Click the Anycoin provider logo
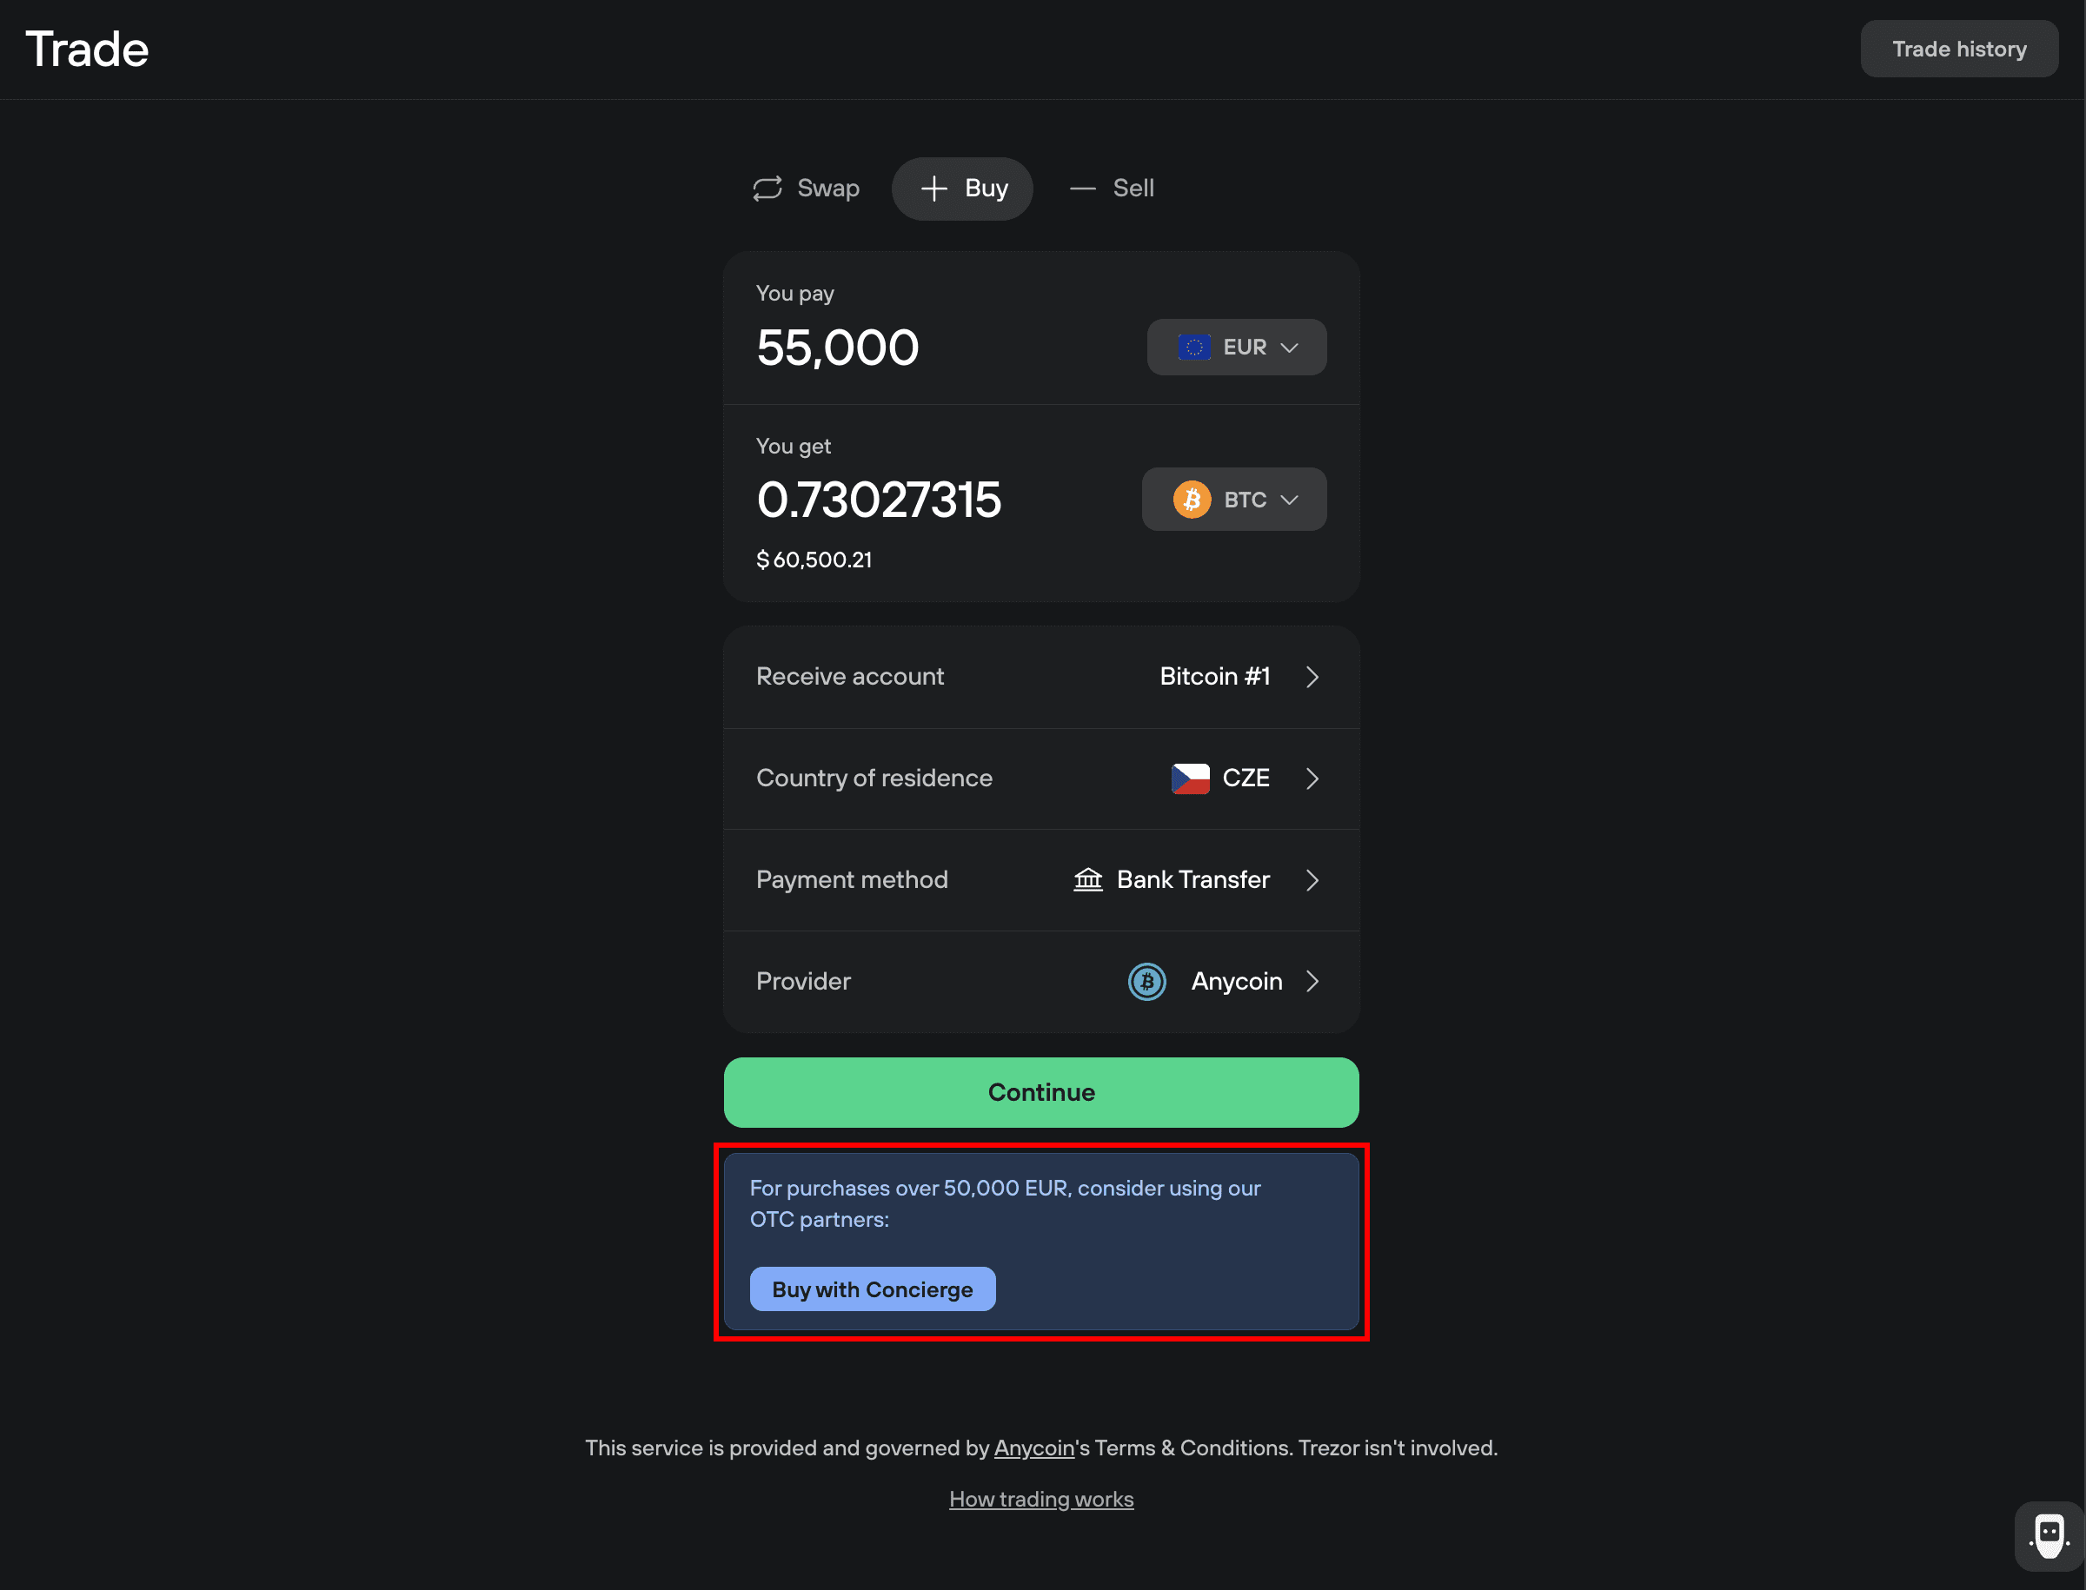Screen dimensions: 2086x1590 click(1146, 982)
